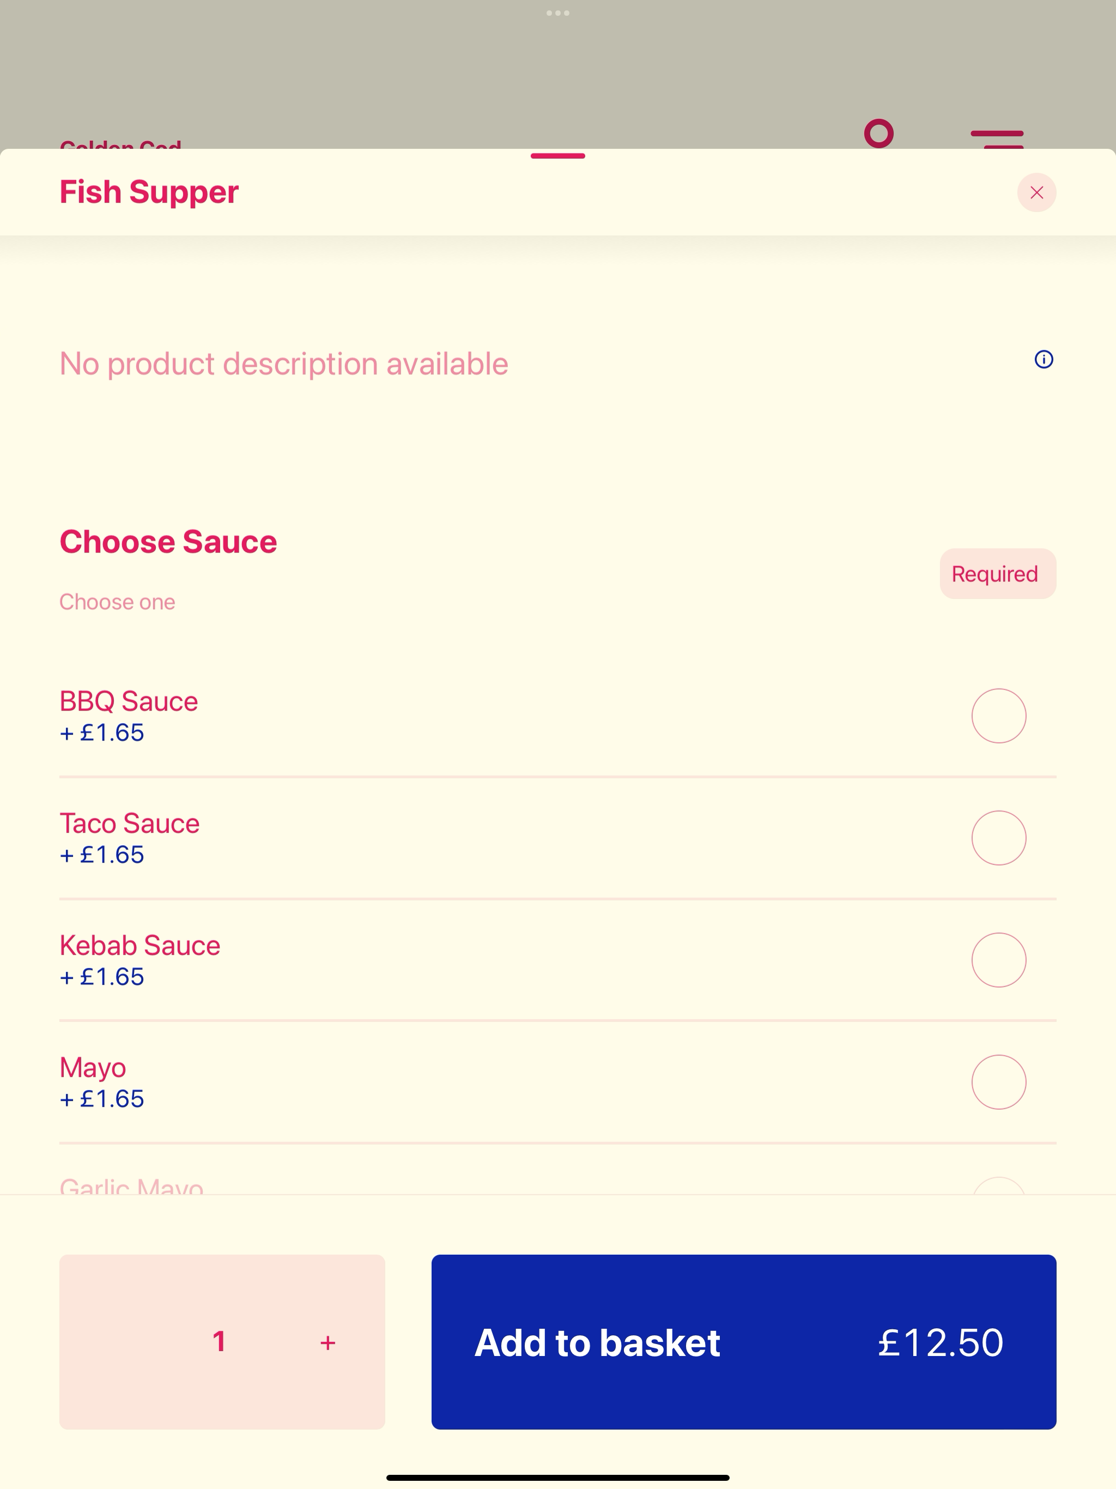Tap the iOS home indicator bar
Screen dimensions: 1116x1489
(558, 1478)
